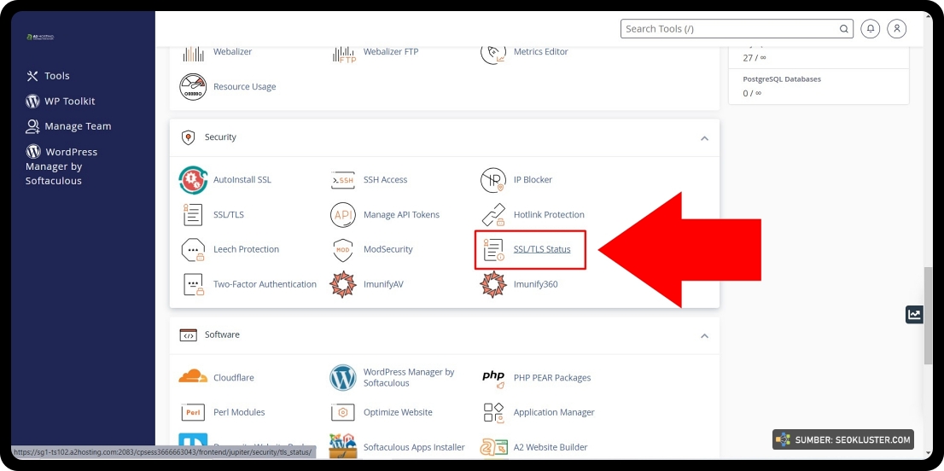Open the SSL/TLS Status icon
The height and width of the screenshot is (471, 944).
[x=493, y=250]
